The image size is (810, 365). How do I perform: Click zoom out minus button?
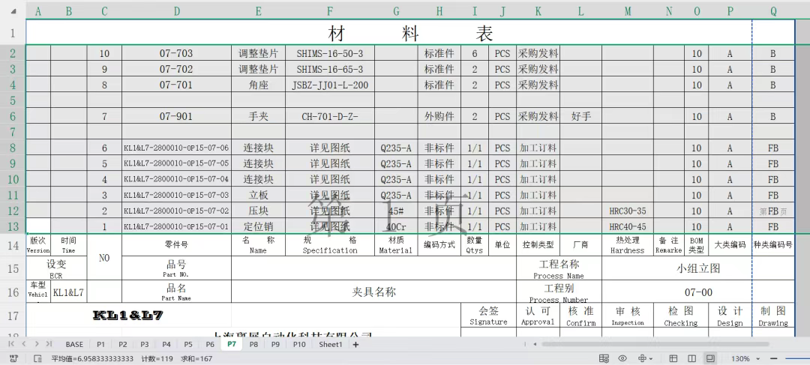(774, 358)
